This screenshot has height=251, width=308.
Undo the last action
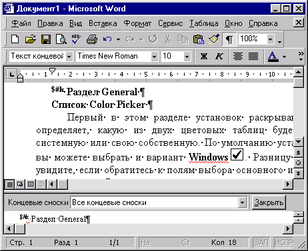click(107, 39)
